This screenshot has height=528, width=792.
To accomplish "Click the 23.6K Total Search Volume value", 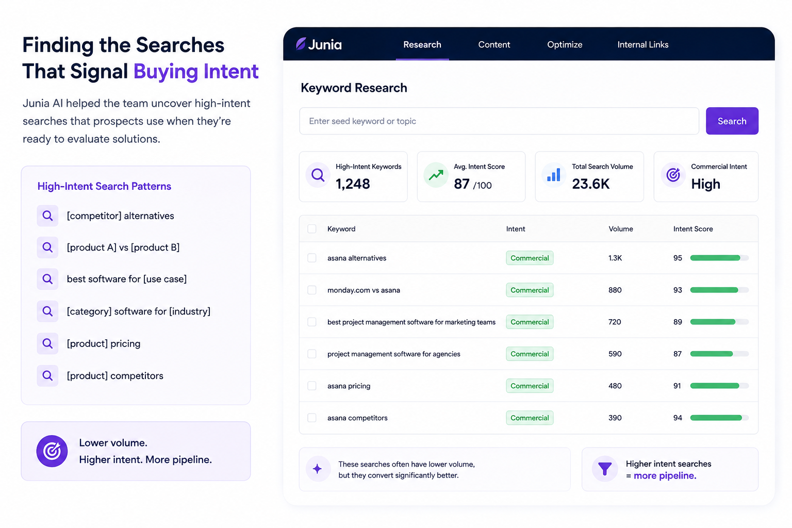I will coord(591,184).
